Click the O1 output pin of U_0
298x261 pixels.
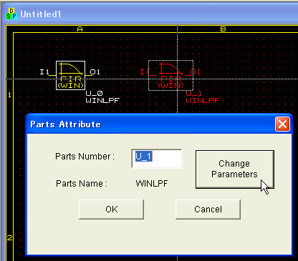coord(95,72)
